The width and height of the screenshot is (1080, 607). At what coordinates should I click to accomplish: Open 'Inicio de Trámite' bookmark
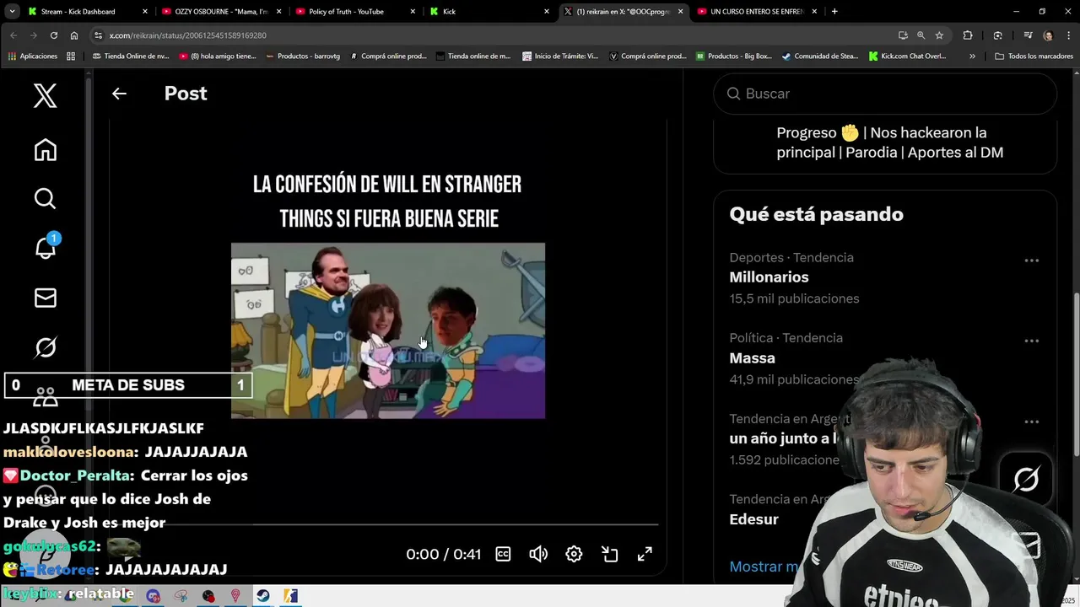[560, 56]
